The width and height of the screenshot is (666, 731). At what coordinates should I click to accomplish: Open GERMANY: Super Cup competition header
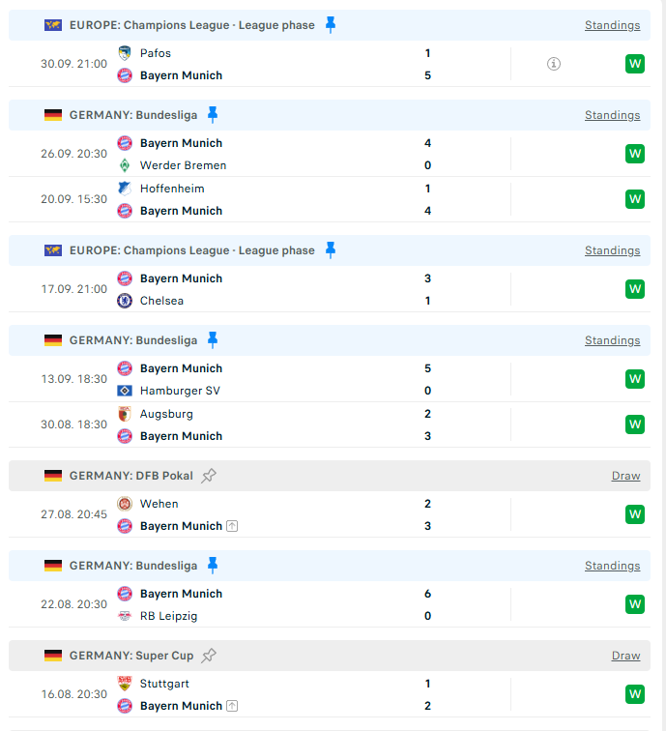point(130,656)
